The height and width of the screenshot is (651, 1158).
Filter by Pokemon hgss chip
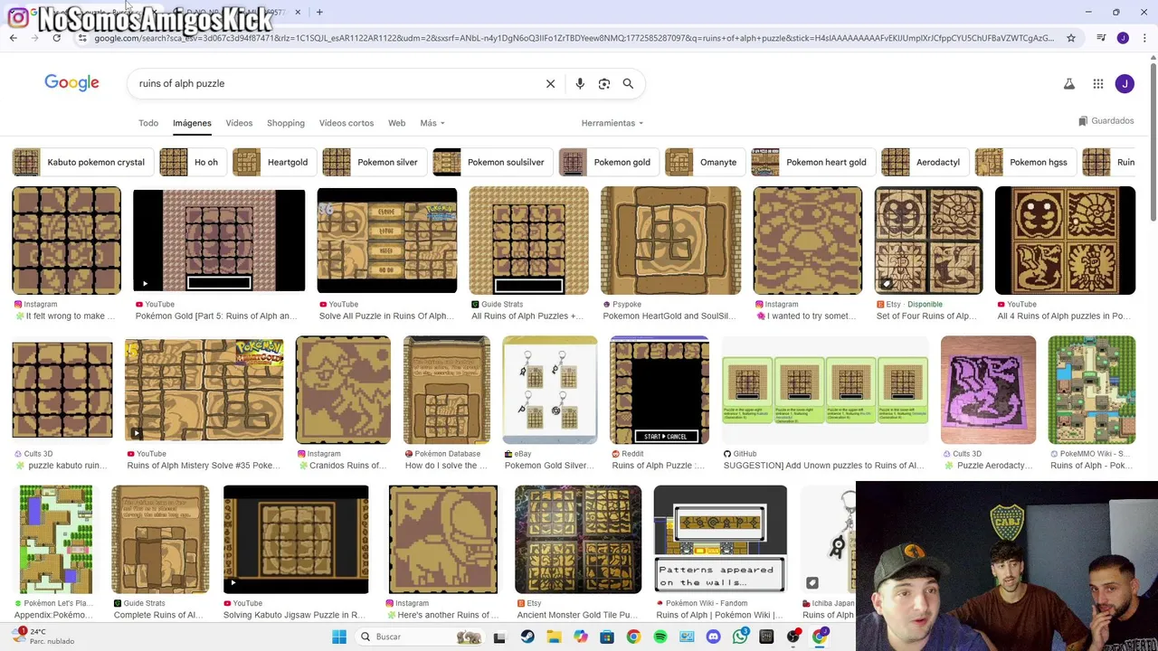pos(1024,162)
